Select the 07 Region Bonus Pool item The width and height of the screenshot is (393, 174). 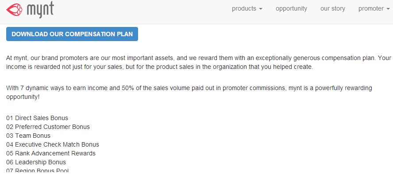coord(38,171)
